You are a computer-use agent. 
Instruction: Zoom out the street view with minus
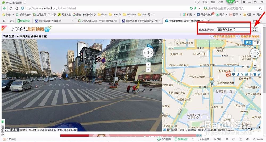(x=148, y=69)
